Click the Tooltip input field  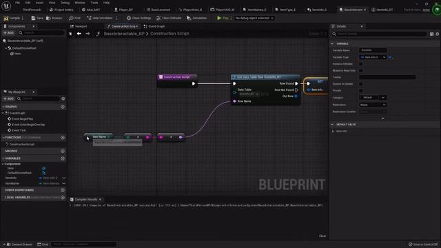pyautogui.click(x=387, y=77)
